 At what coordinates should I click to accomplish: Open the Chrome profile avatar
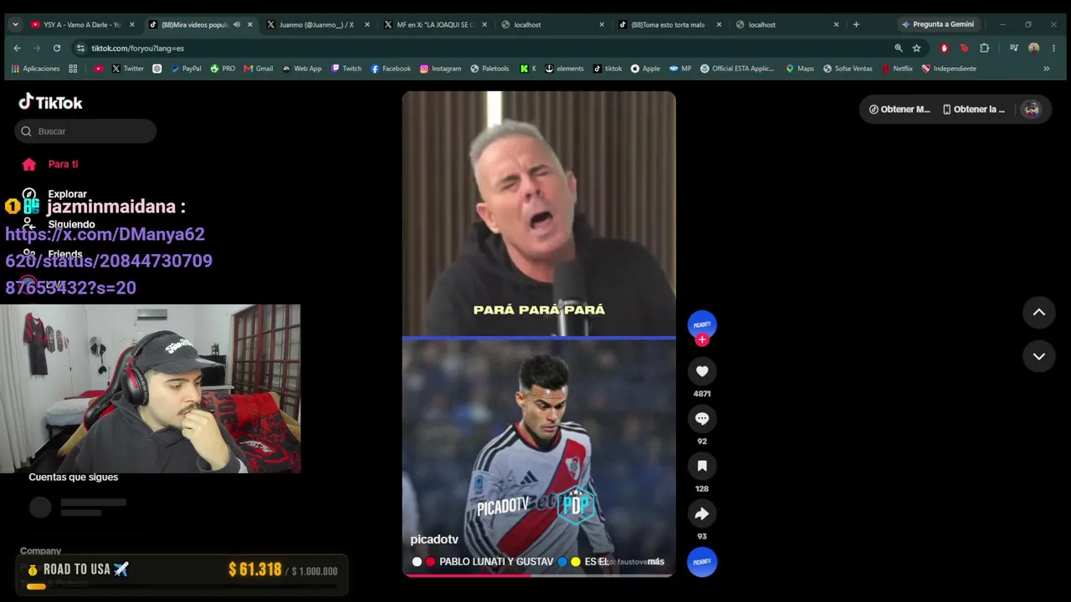pyautogui.click(x=1034, y=48)
